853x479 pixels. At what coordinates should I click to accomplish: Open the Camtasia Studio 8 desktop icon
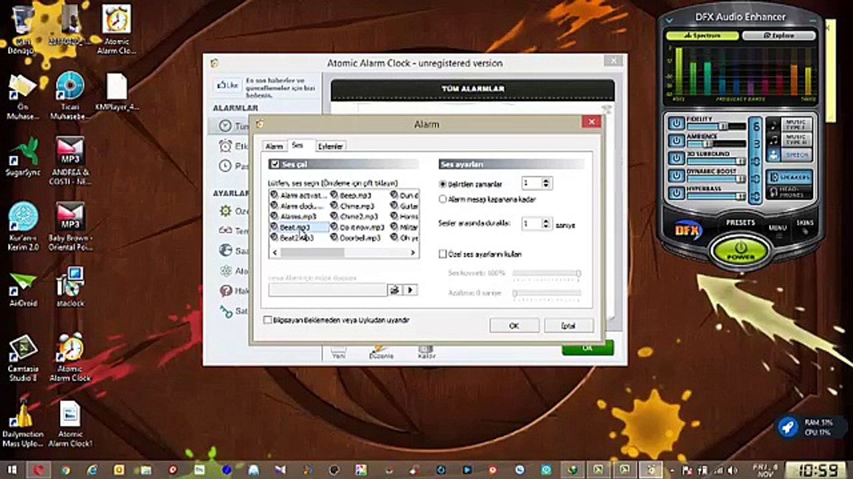pyautogui.click(x=23, y=358)
